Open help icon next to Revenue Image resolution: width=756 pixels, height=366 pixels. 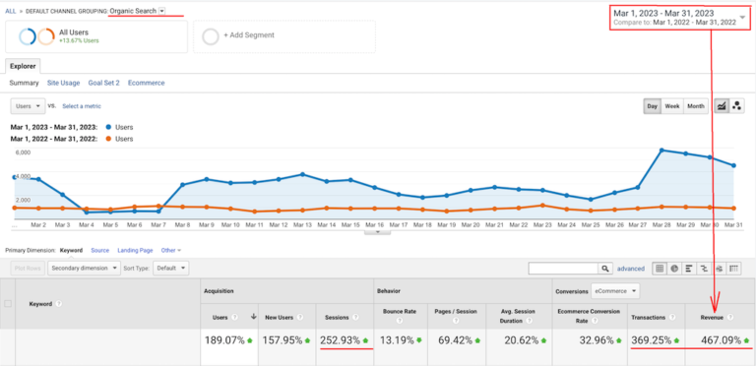coord(730,318)
